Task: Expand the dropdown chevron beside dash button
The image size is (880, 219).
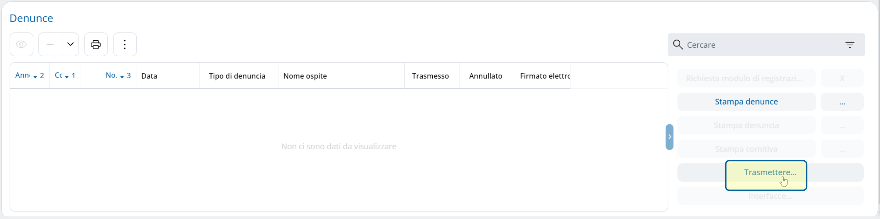Action: 70,44
